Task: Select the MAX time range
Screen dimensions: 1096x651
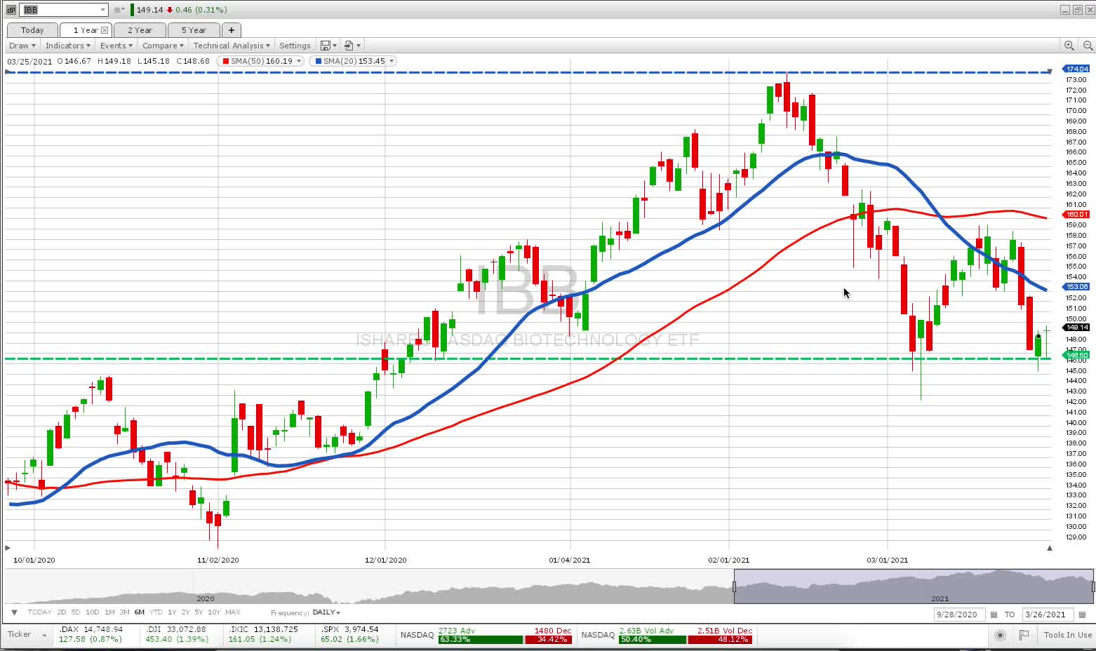Action: (233, 612)
